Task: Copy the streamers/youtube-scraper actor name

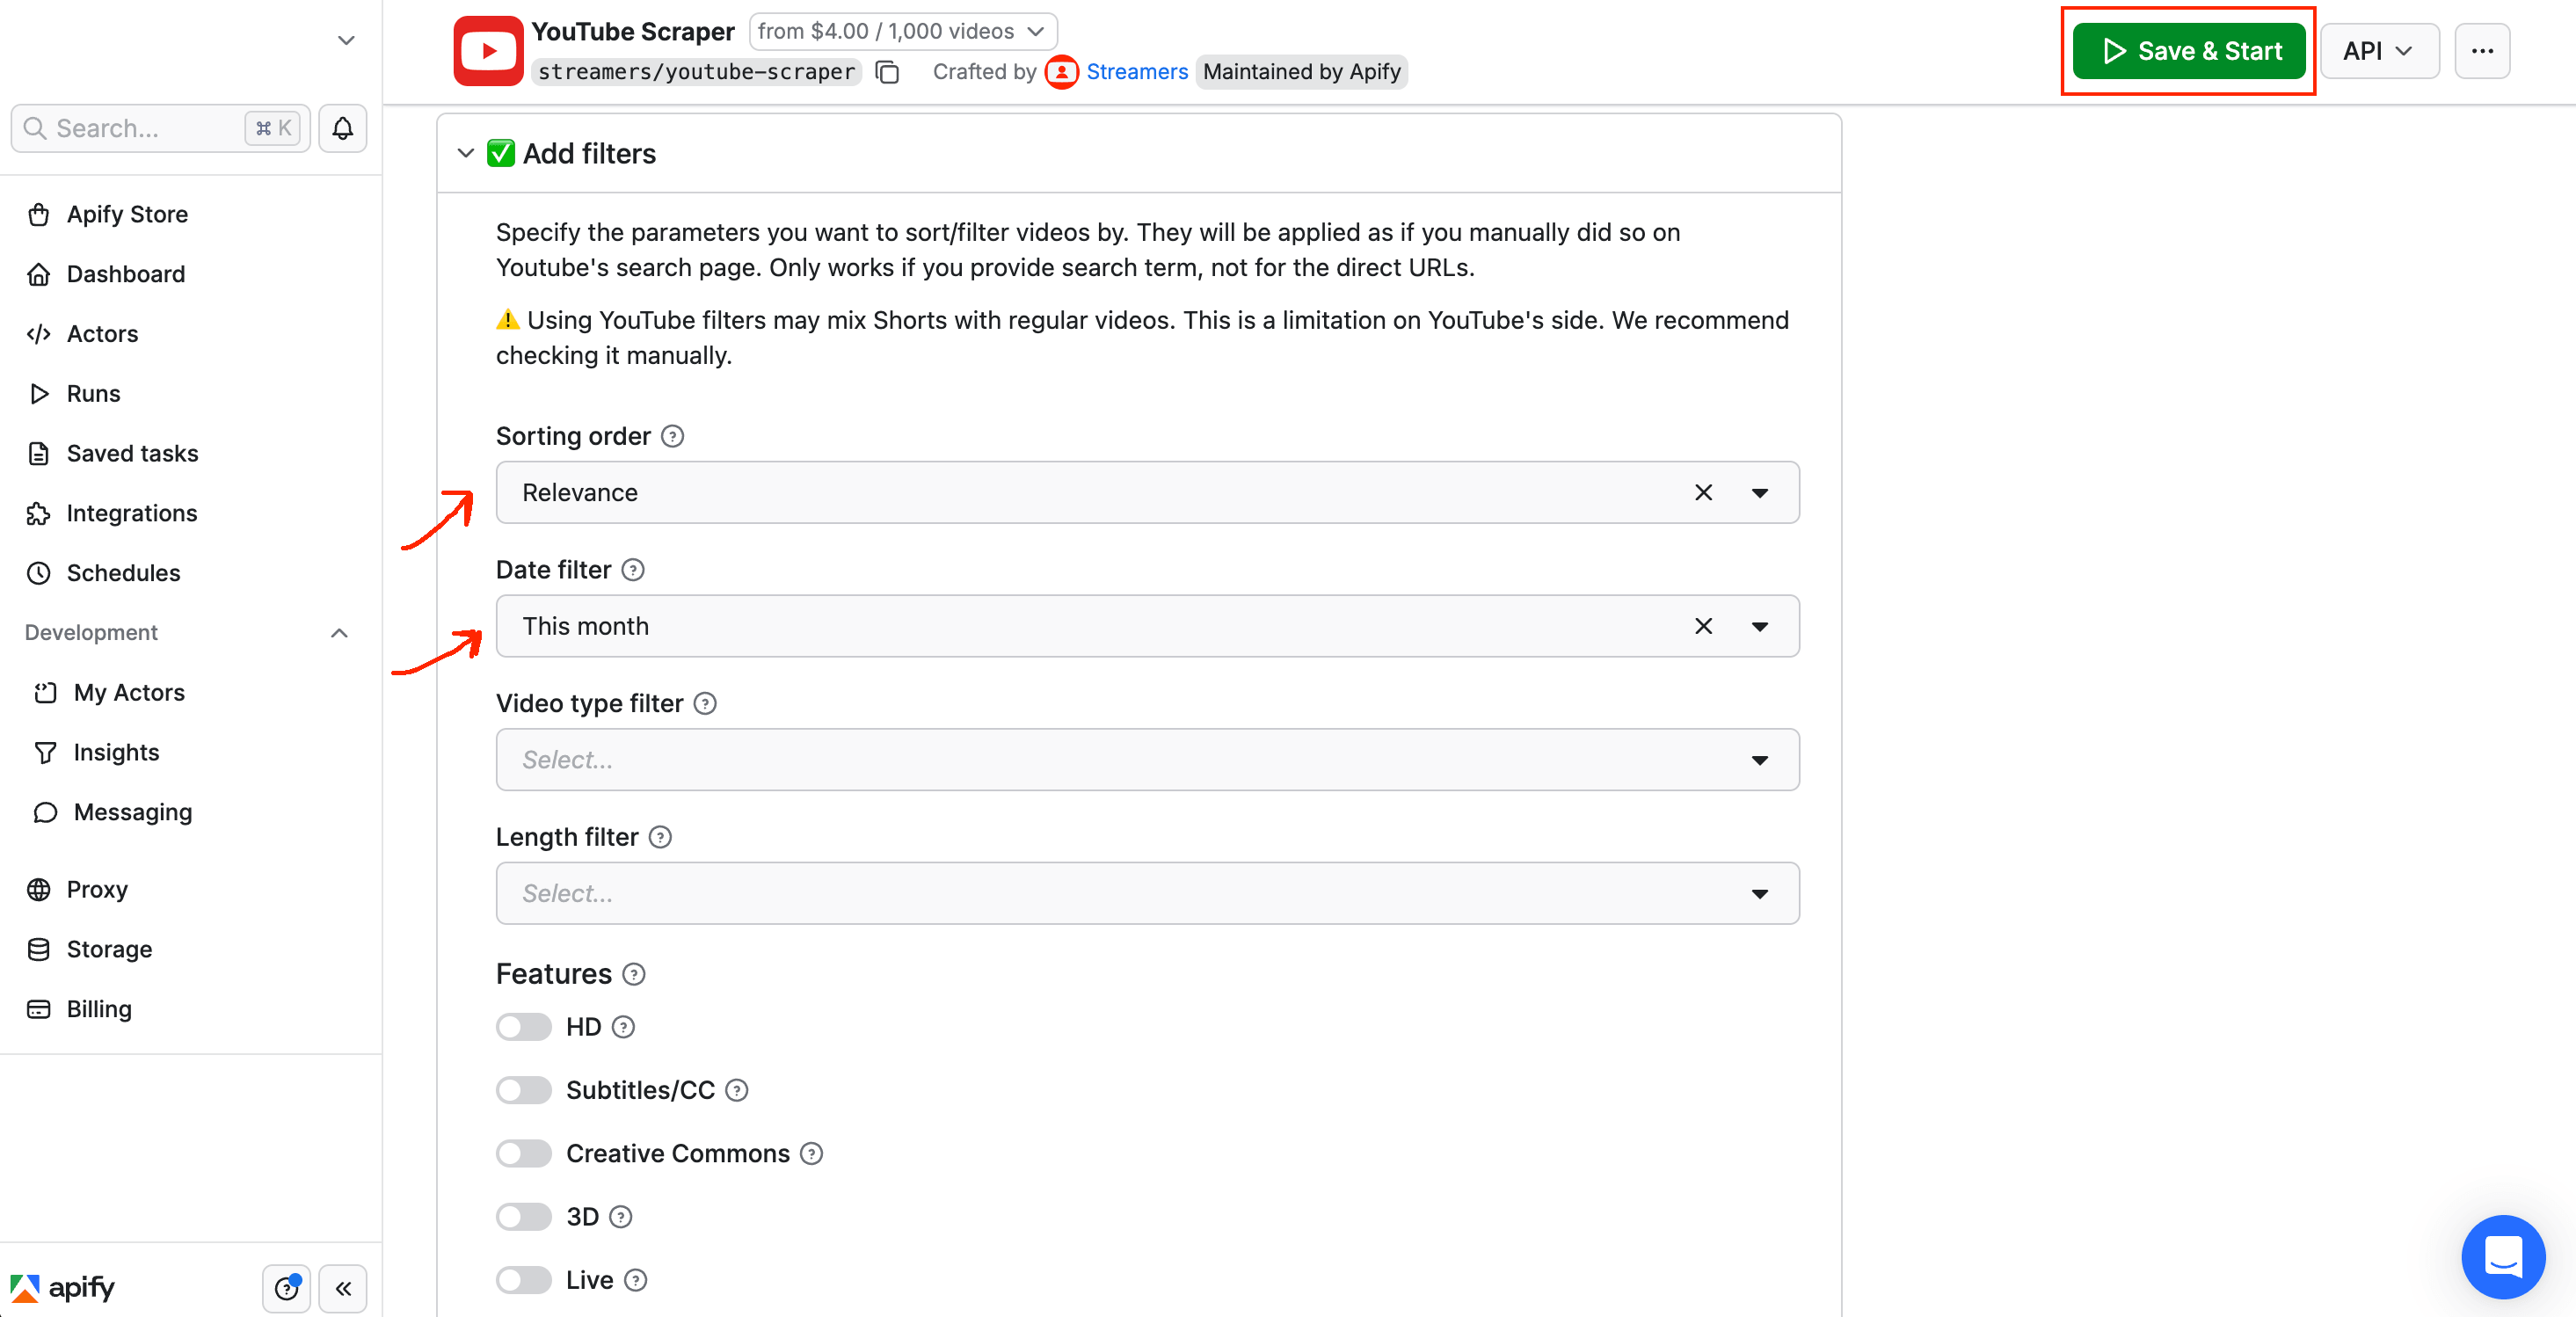Action: point(887,72)
